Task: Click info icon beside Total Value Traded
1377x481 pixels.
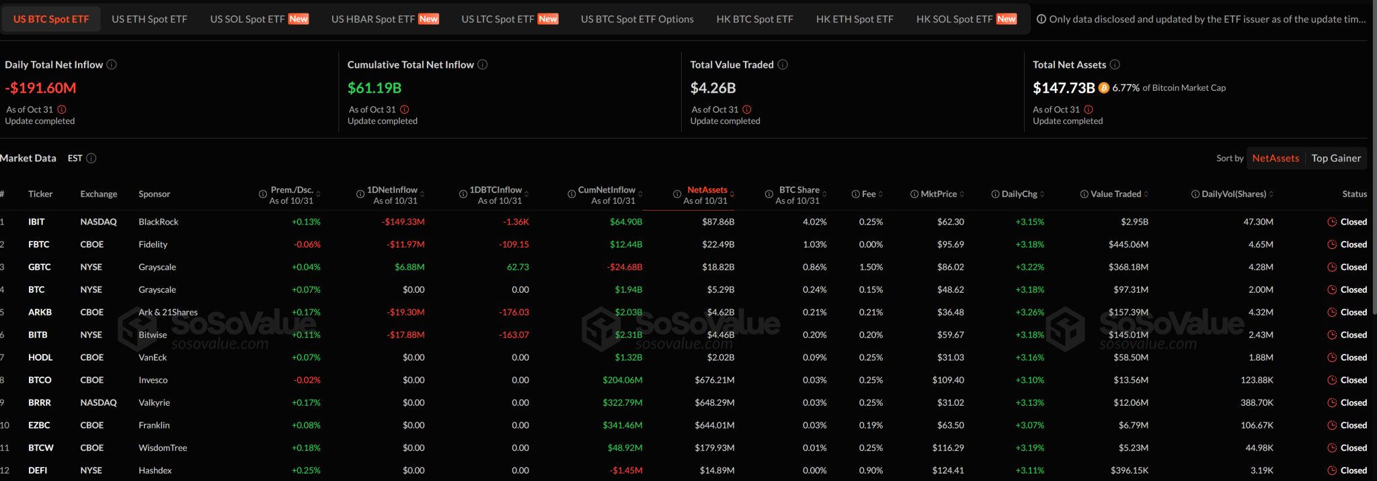Action: click(x=783, y=65)
